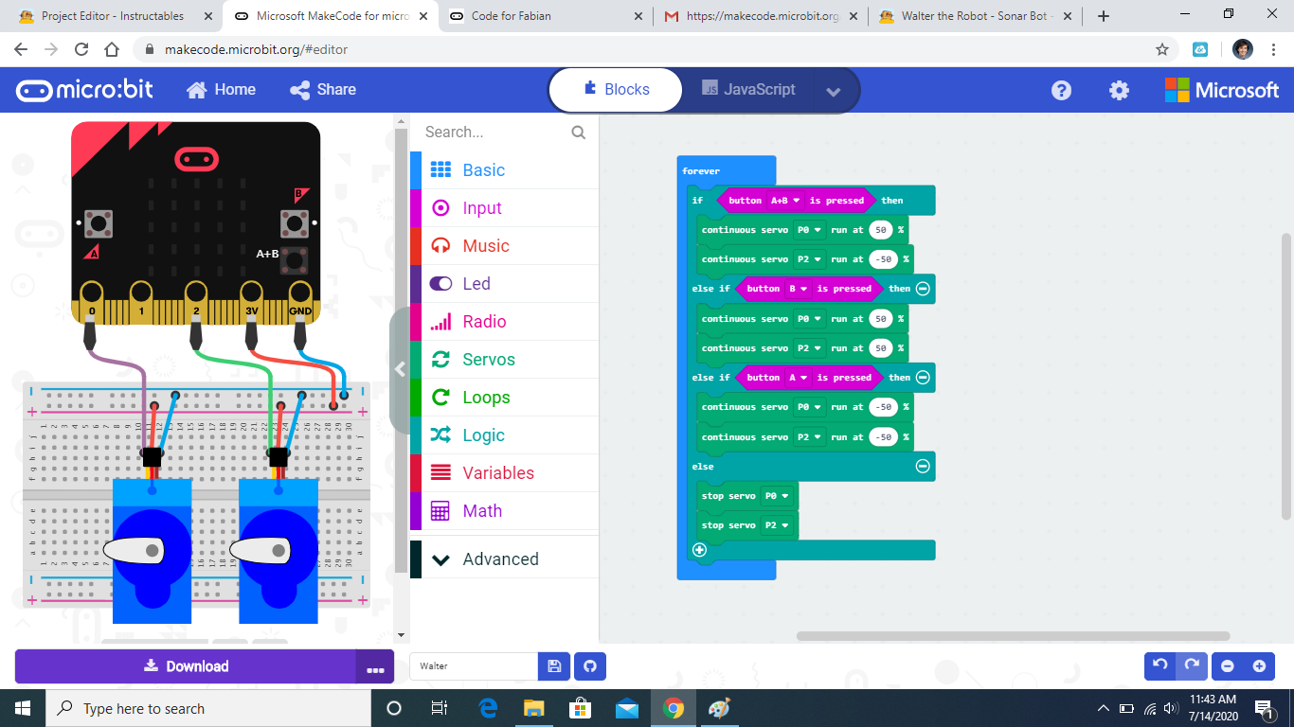1294x727 pixels.
Task: Click simulator button B
Action: click(295, 223)
